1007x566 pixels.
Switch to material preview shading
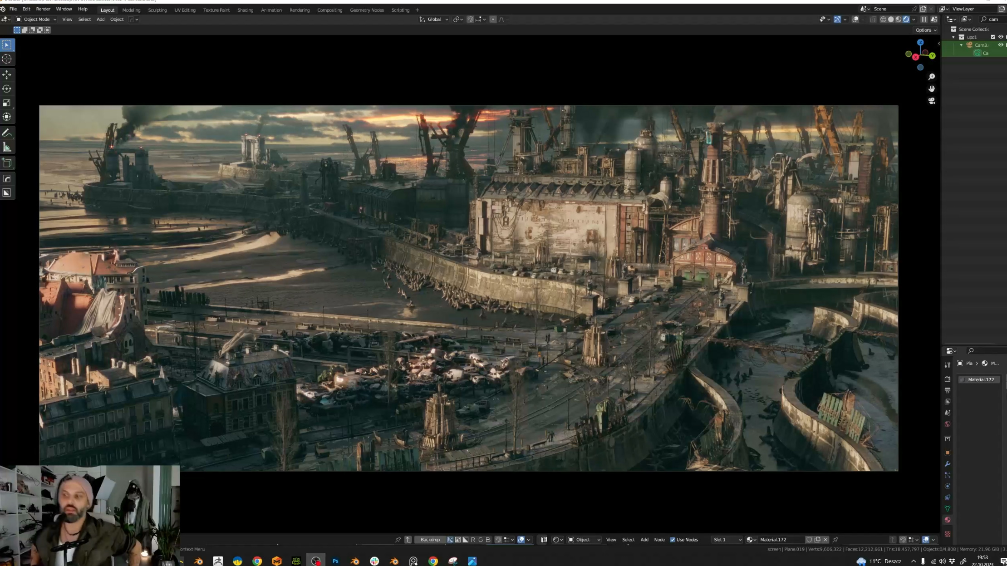point(899,20)
